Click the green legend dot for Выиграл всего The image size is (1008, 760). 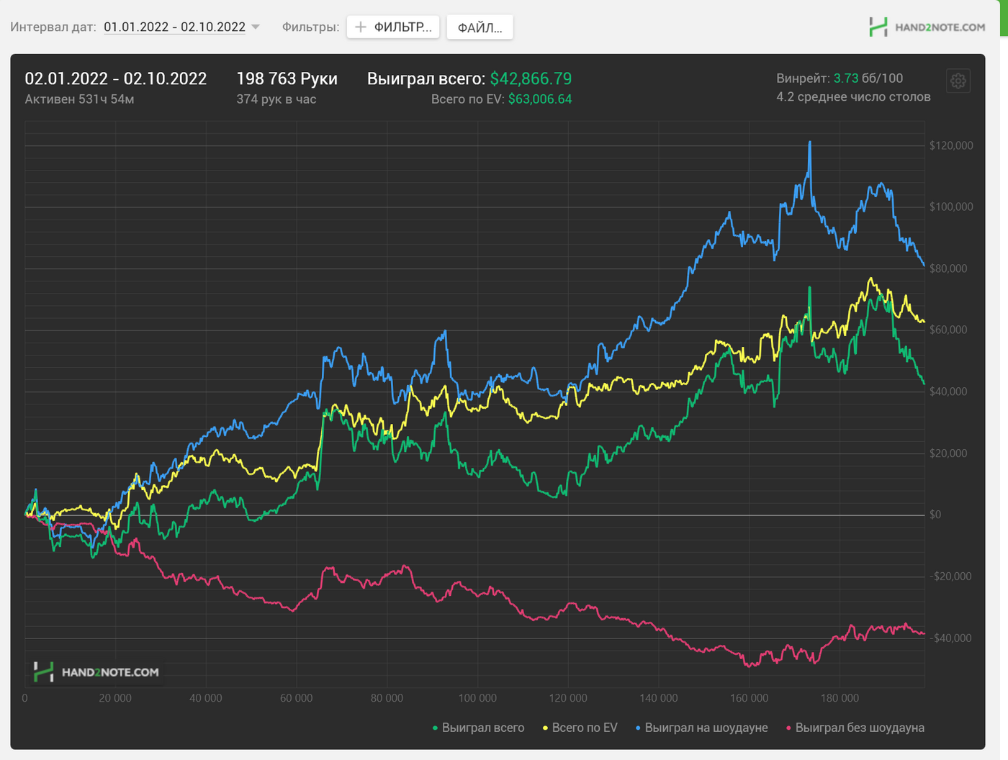coord(435,728)
